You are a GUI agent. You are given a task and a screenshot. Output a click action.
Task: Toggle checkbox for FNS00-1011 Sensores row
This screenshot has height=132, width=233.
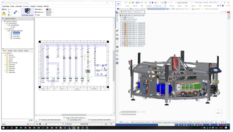pyautogui.click(x=123, y=42)
